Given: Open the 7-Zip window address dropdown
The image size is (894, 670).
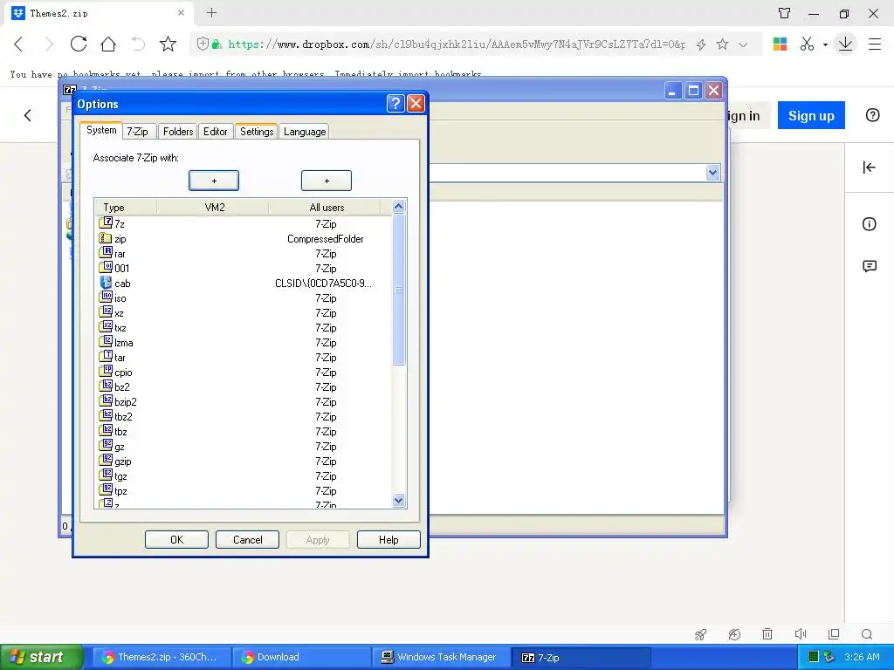Looking at the screenshot, I should coord(712,173).
